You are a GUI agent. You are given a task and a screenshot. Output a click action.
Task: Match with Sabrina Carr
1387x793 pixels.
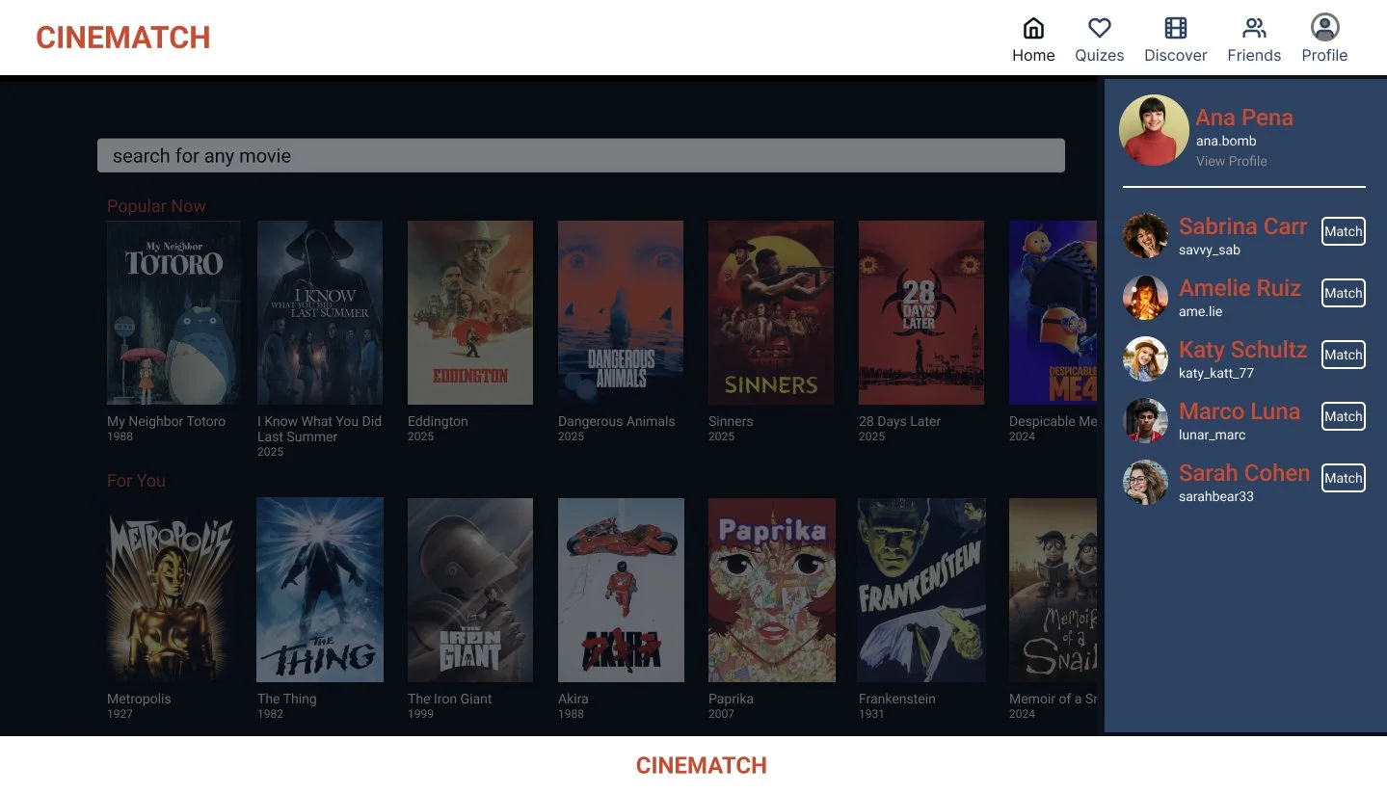(x=1343, y=231)
